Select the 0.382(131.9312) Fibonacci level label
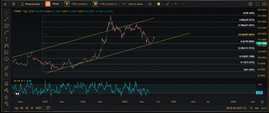Image resolution: width=269 pixels, height=113 pixels. (x=246, y=48)
